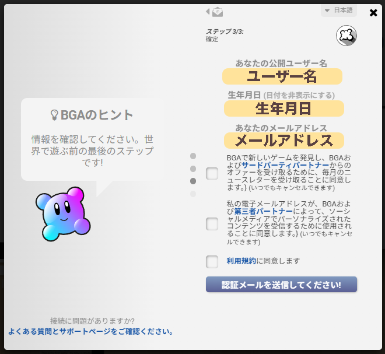Click the colorful BGA mascot character
Image resolution: width=385 pixels, height=354 pixels.
[x=63, y=213]
